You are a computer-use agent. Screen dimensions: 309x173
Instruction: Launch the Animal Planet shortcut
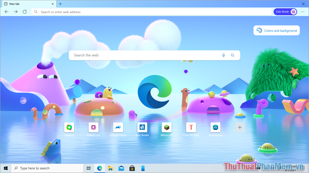point(118,127)
